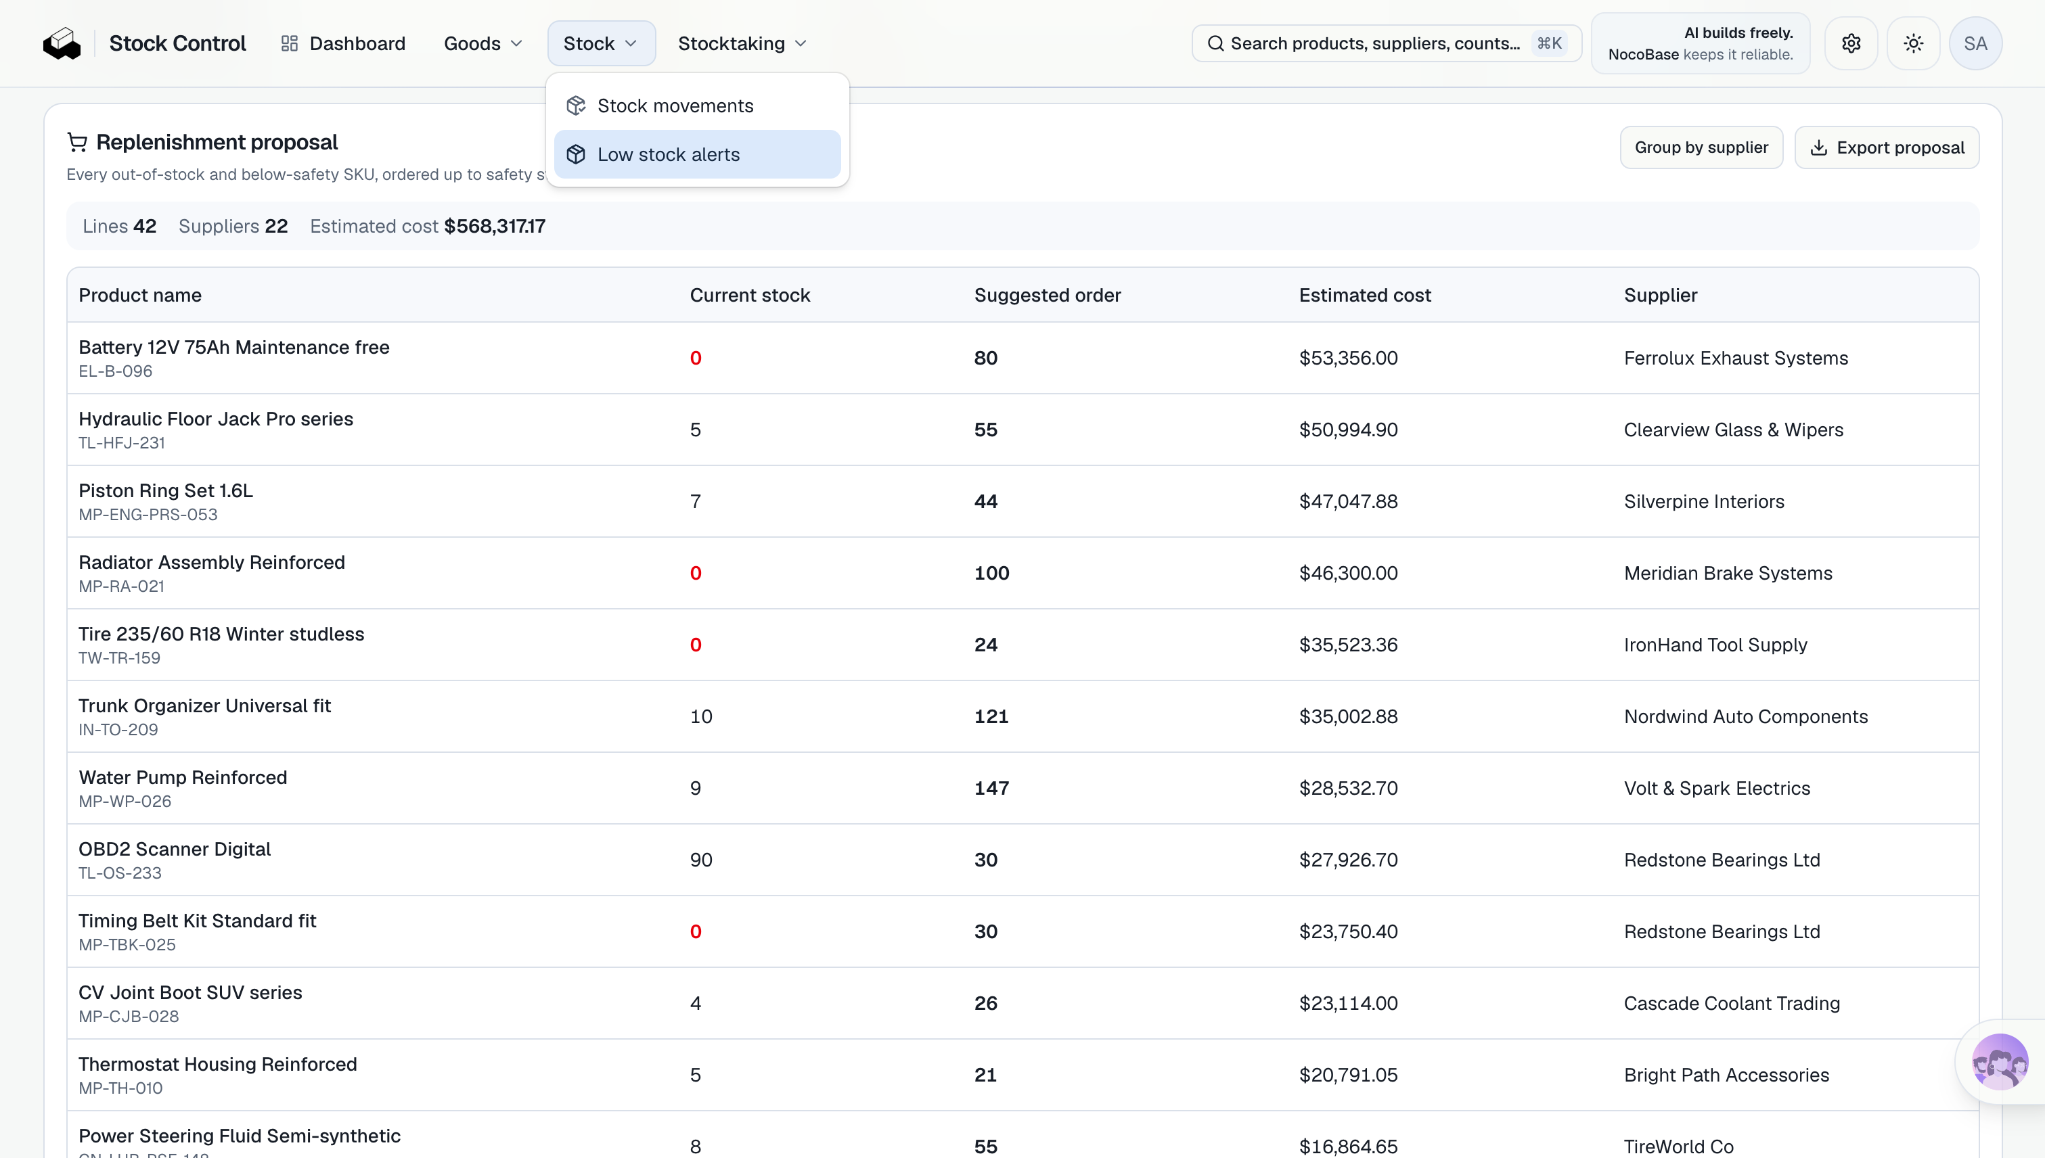Viewport: 2045px width, 1158px height.
Task: Click the Current stock column header
Action: point(750,295)
